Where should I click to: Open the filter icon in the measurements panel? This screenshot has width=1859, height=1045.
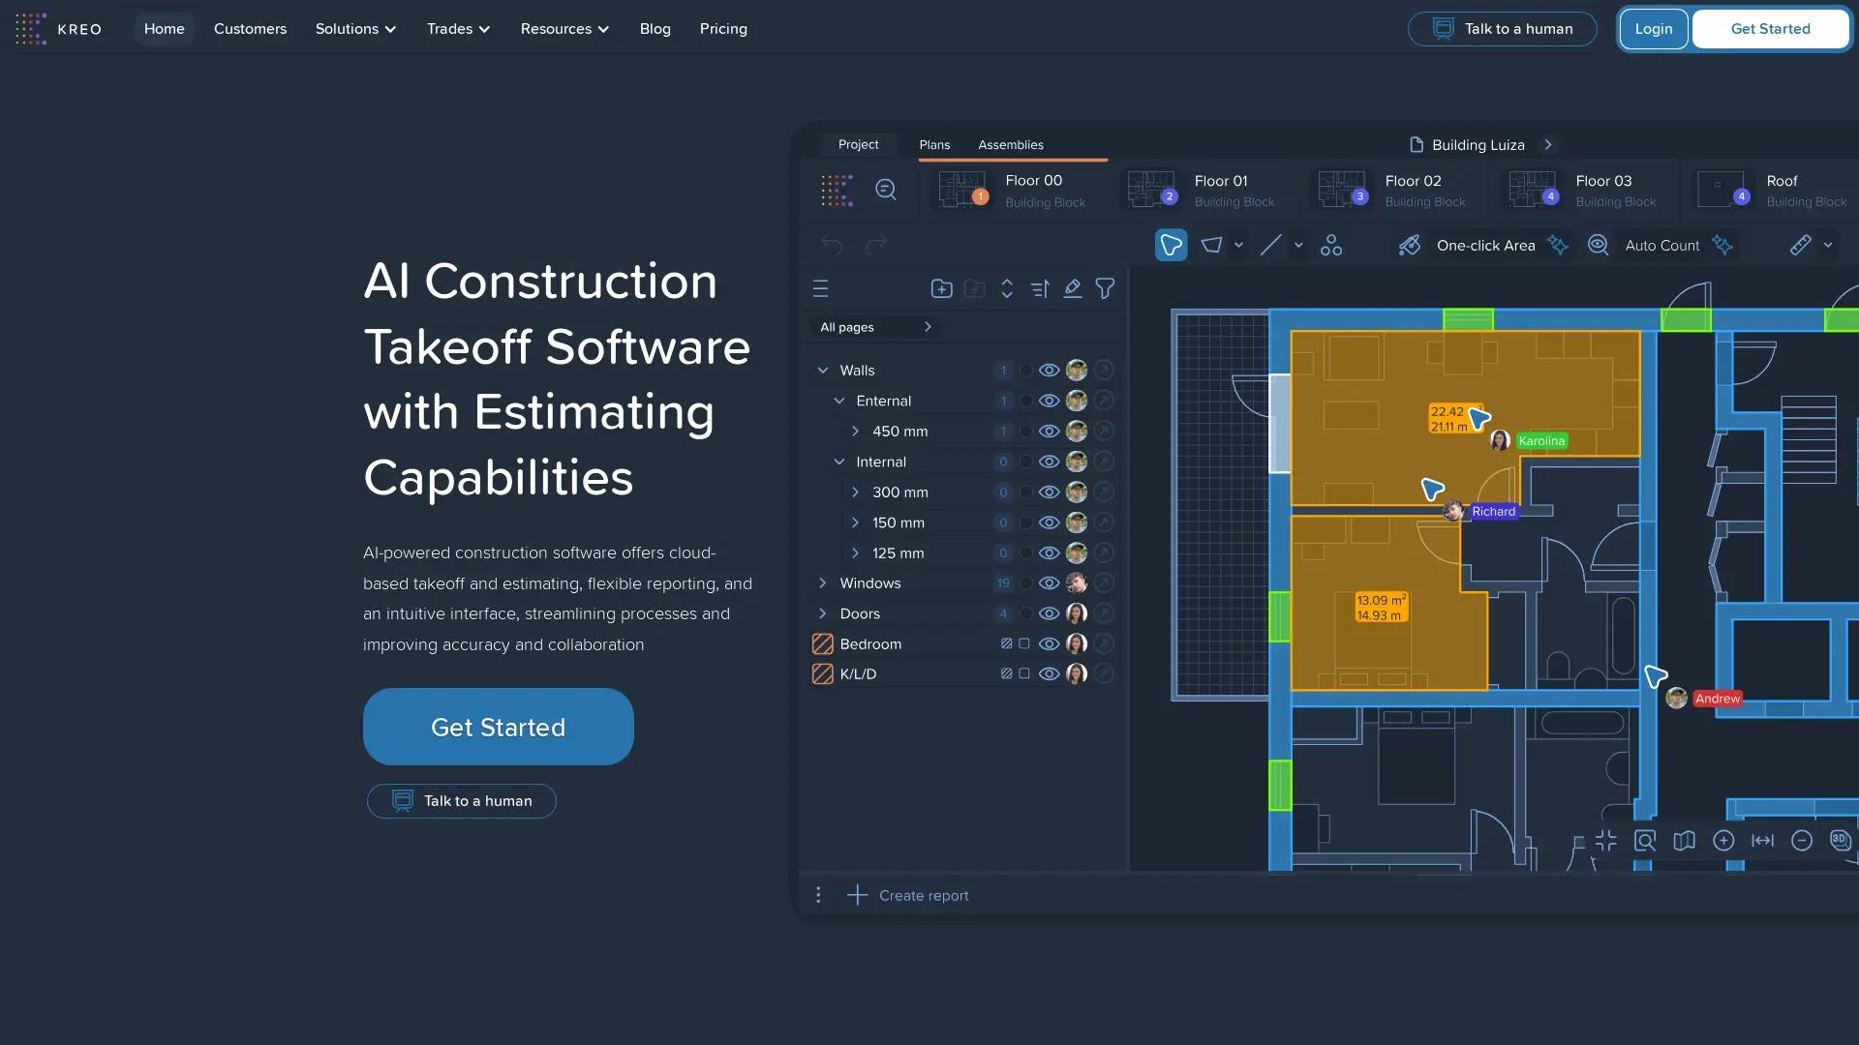[x=1105, y=288]
